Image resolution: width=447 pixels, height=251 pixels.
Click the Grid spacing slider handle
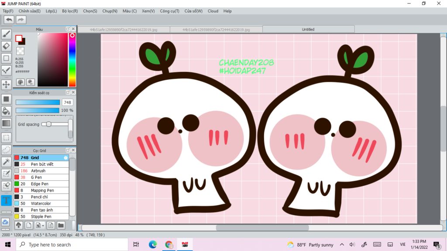(49, 124)
